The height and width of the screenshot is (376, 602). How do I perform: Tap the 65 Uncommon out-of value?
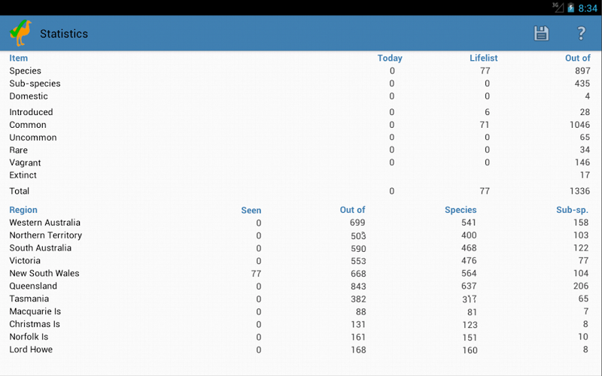click(585, 137)
